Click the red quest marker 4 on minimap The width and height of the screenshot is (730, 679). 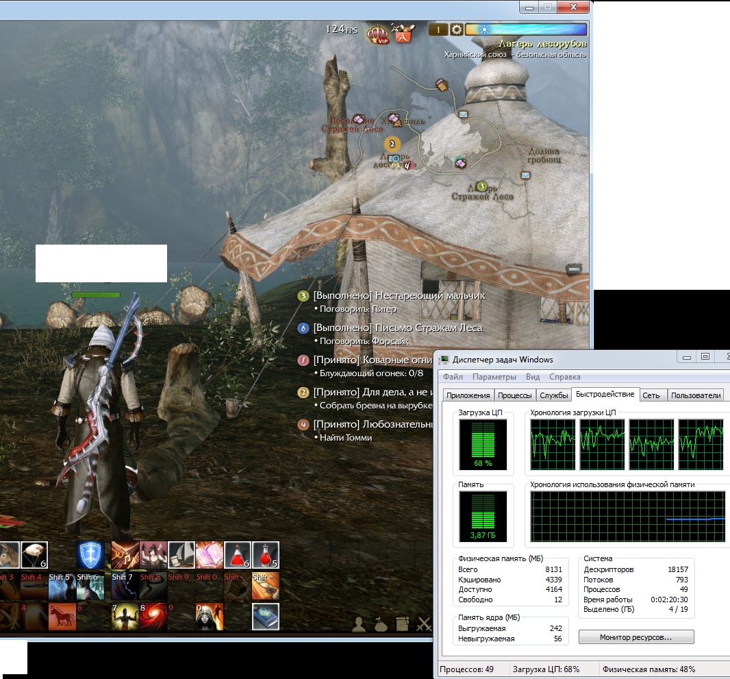click(407, 165)
